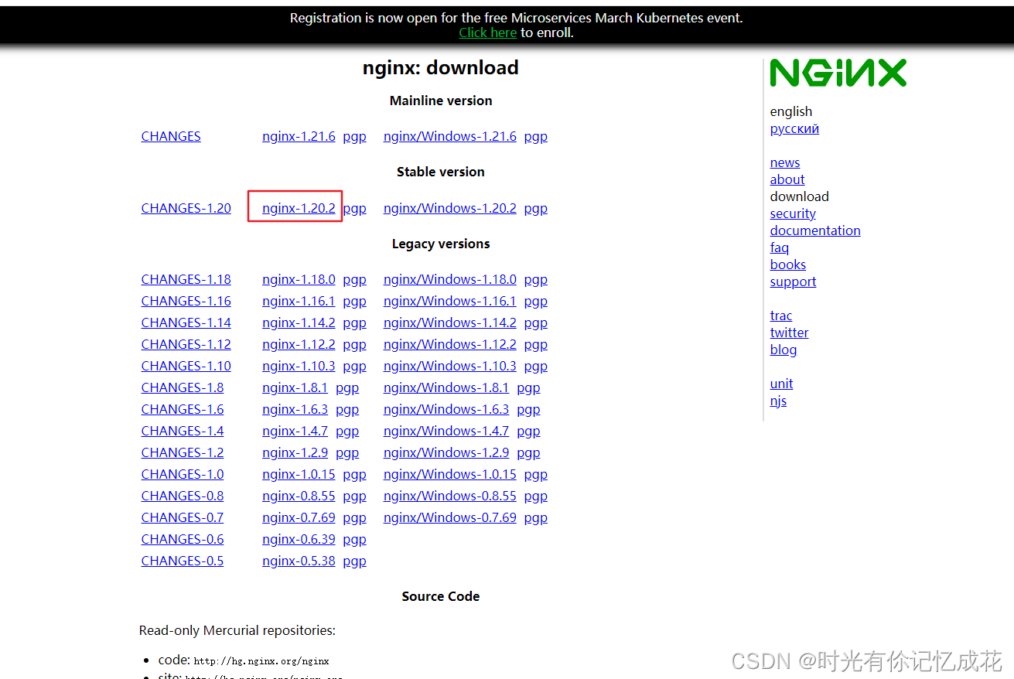Download nginx/Windows-1.20.2 build
Screen dimensions: 1014x679
449,208
